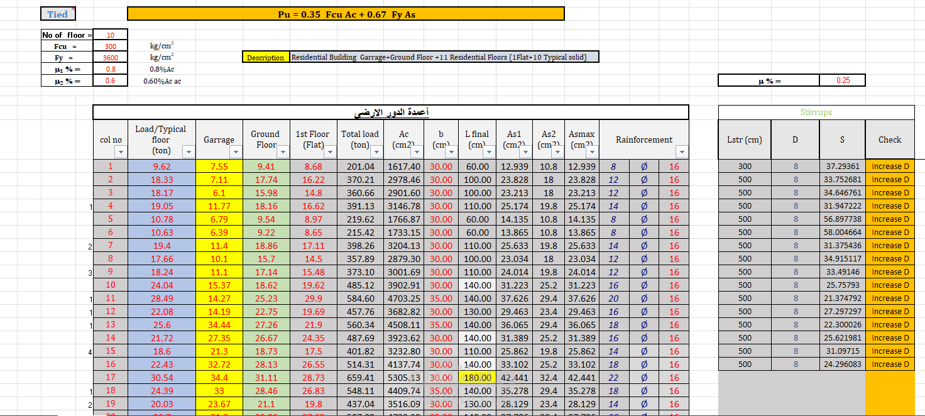Select the Lstr cell showing 300
The image size is (925, 416).
[745, 167]
